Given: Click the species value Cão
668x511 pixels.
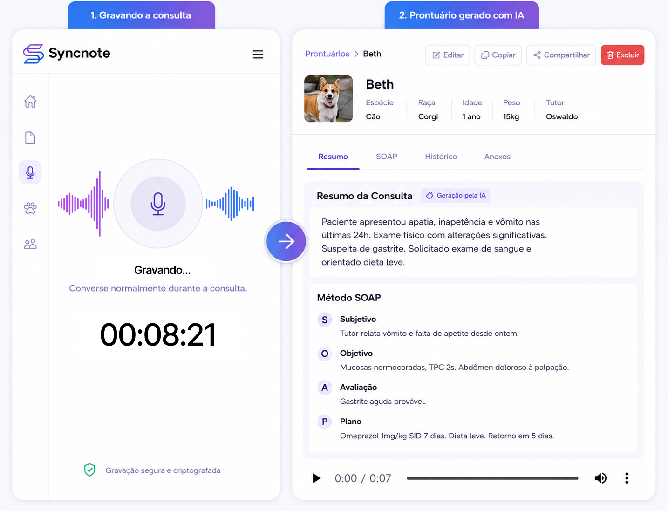Looking at the screenshot, I should [373, 116].
